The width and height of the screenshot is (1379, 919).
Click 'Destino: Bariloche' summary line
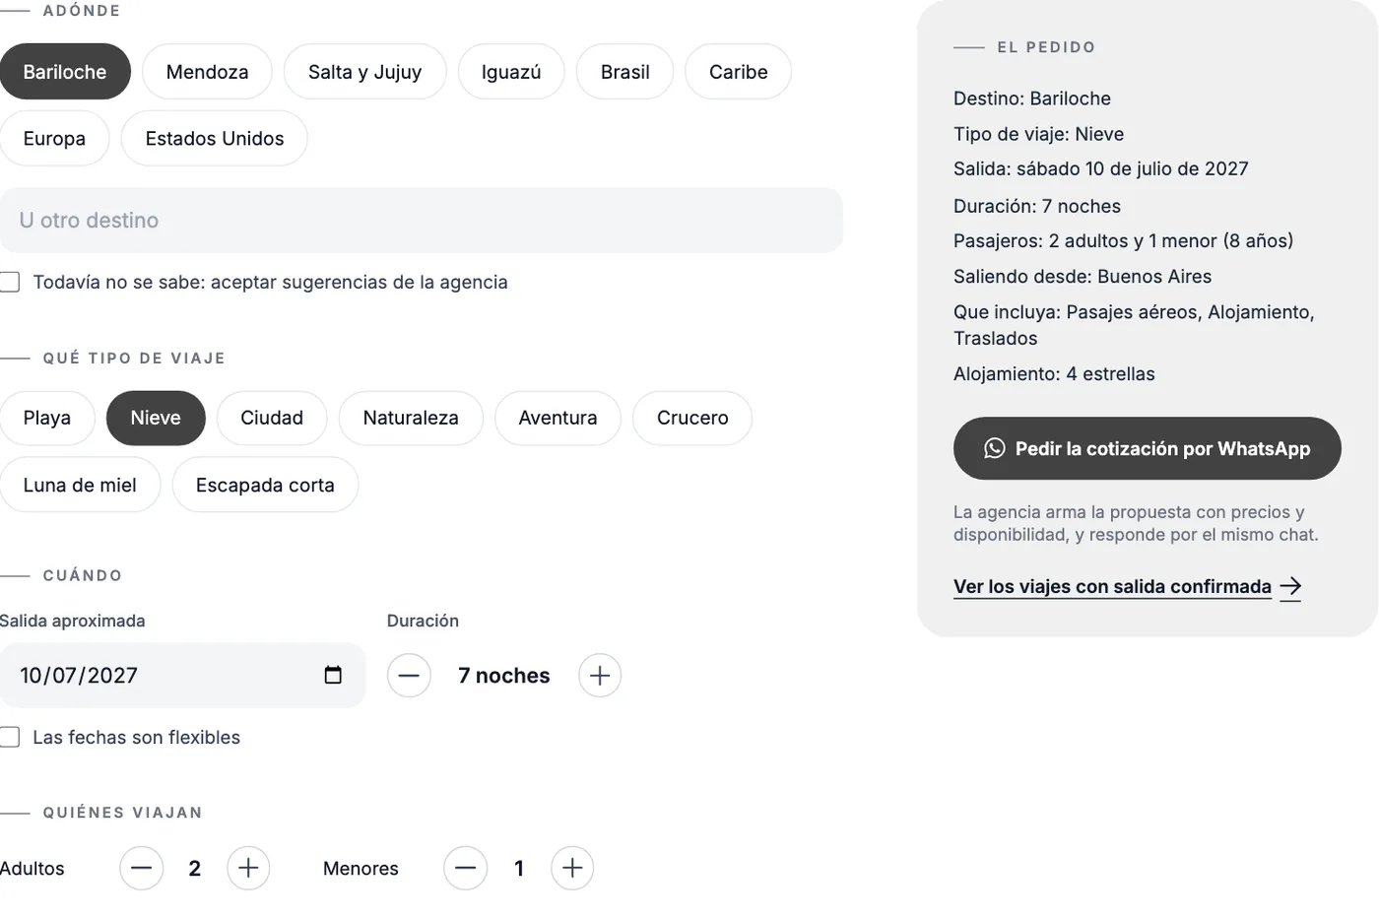pyautogui.click(x=1032, y=98)
